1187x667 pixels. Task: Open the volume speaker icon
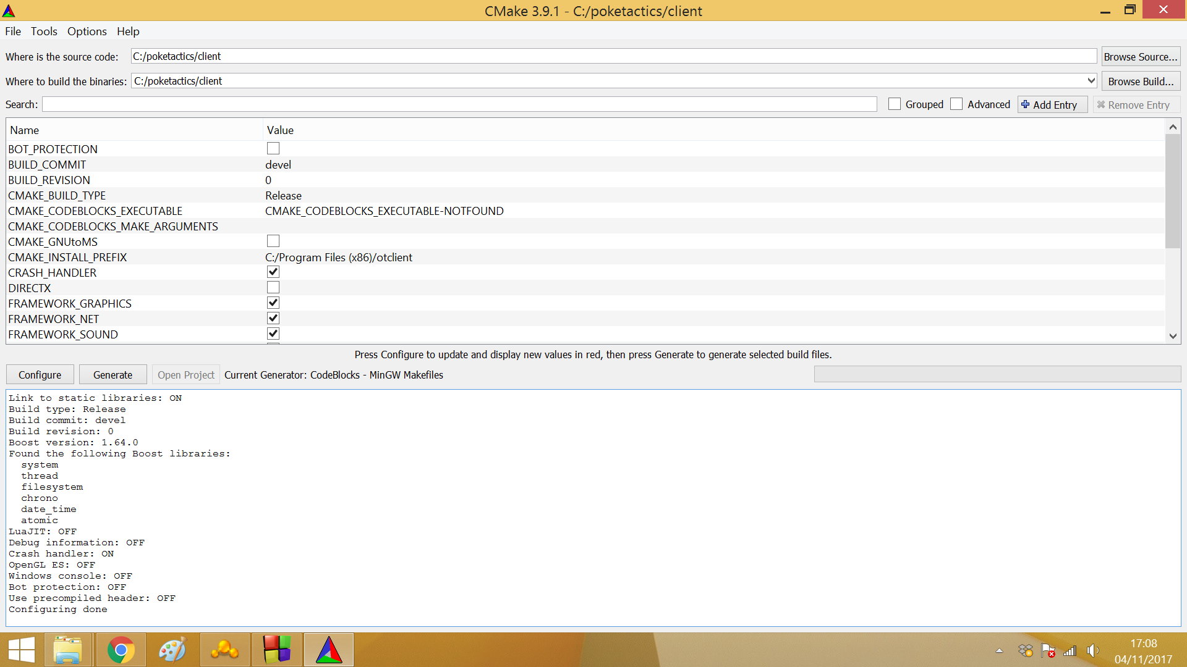1092,650
